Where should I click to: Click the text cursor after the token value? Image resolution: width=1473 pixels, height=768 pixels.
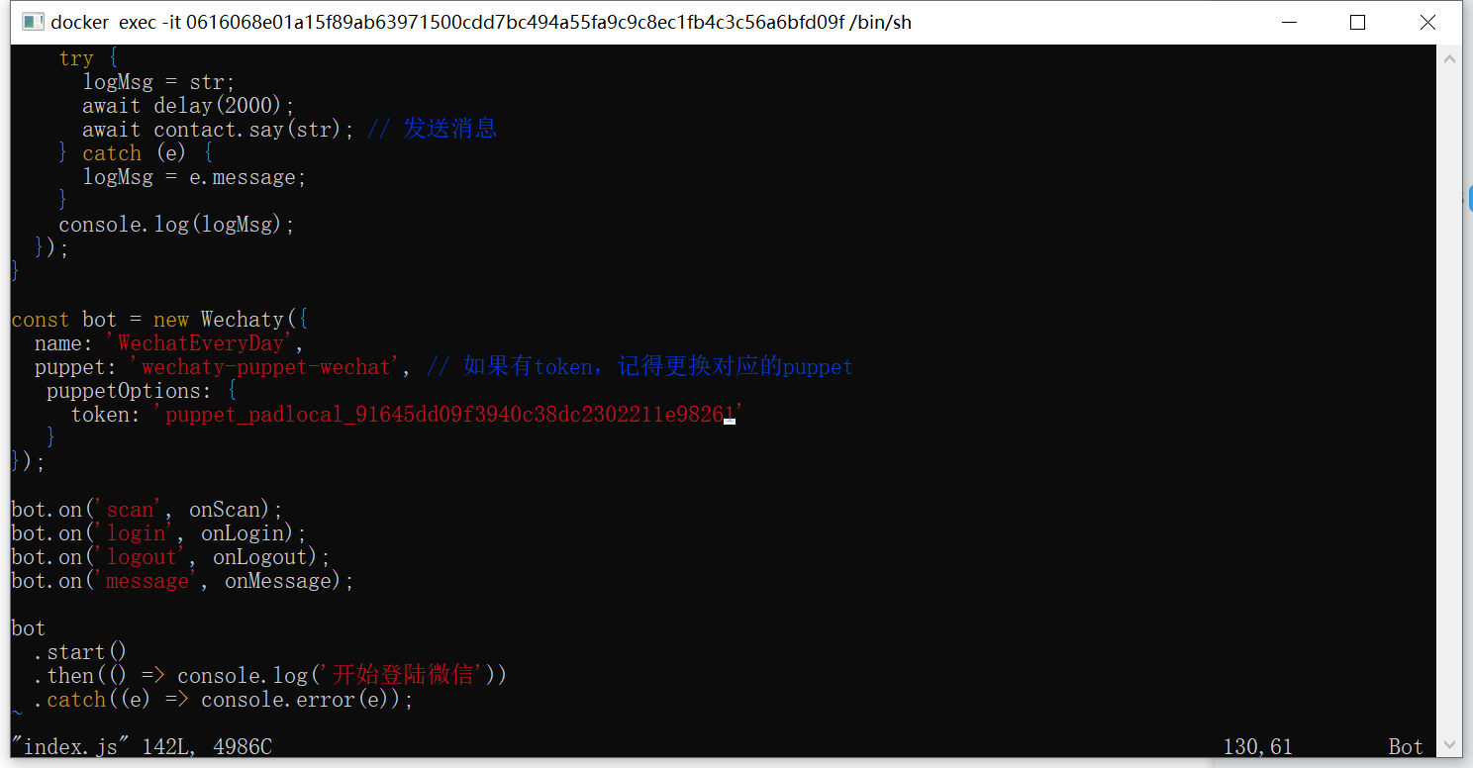pyautogui.click(x=730, y=420)
